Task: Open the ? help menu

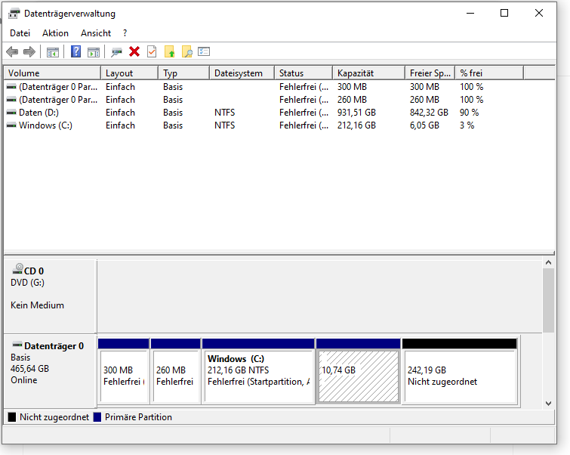Action: click(125, 33)
